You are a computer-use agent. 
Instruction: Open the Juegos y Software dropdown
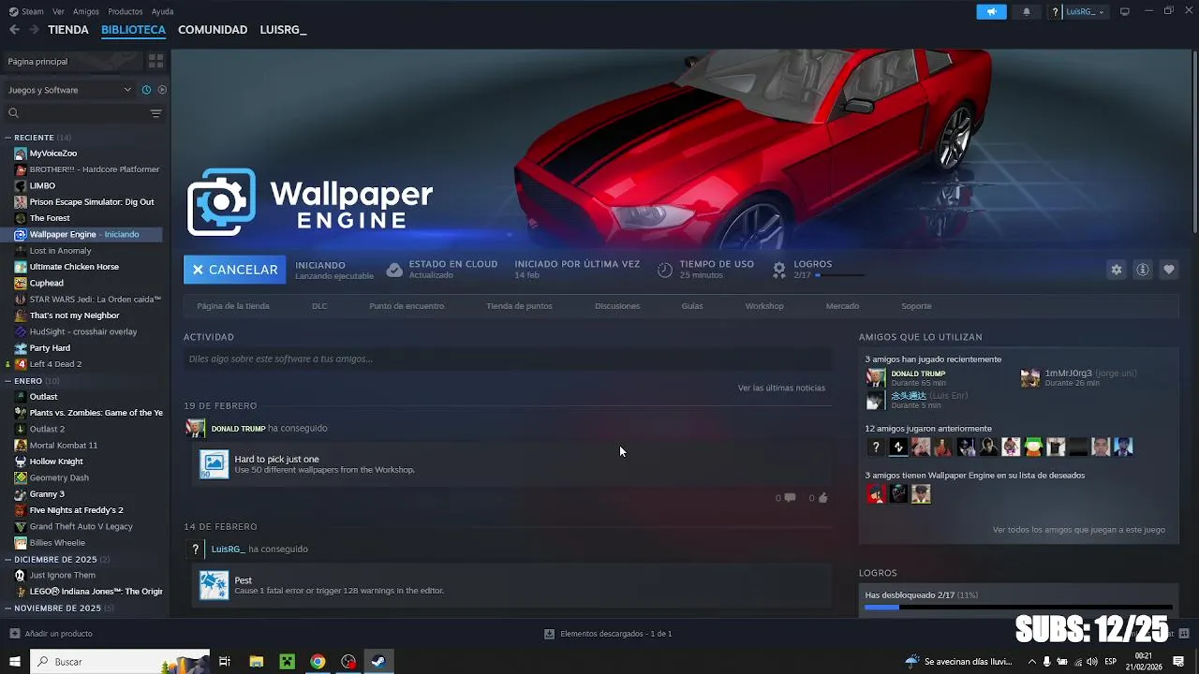[70, 90]
